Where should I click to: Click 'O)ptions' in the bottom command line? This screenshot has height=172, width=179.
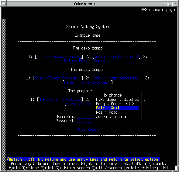(x=30, y=168)
